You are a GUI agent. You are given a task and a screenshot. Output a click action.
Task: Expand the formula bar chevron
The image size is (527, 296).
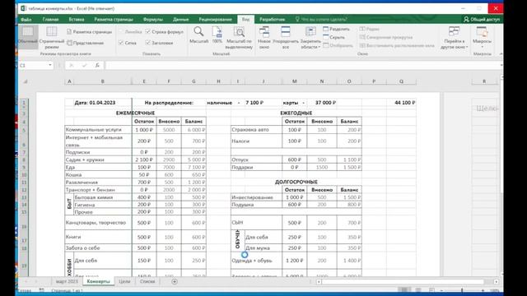[x=501, y=65]
